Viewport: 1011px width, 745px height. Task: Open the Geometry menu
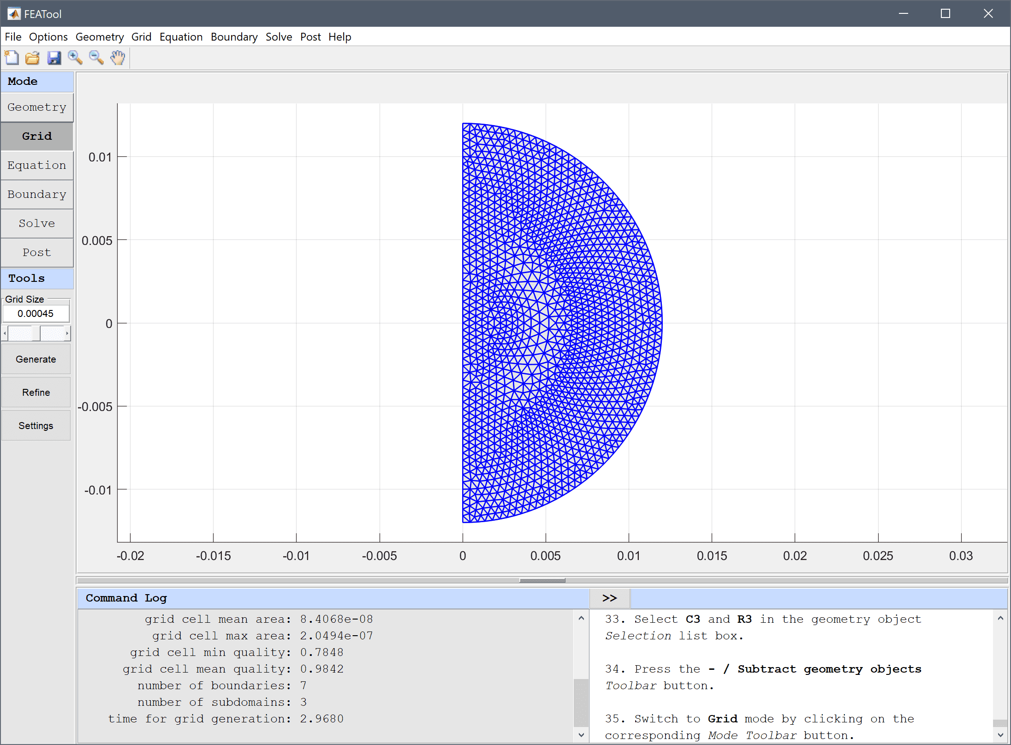tap(100, 37)
